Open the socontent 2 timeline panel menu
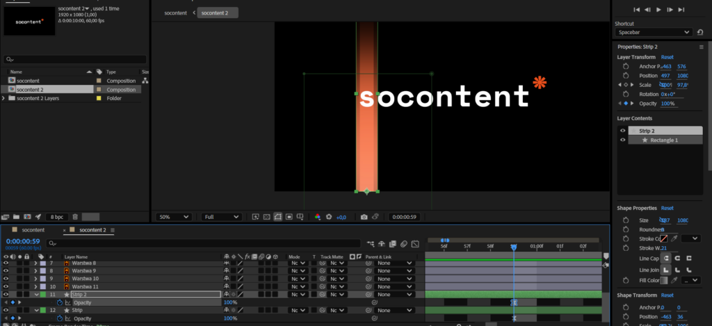 tap(113, 230)
